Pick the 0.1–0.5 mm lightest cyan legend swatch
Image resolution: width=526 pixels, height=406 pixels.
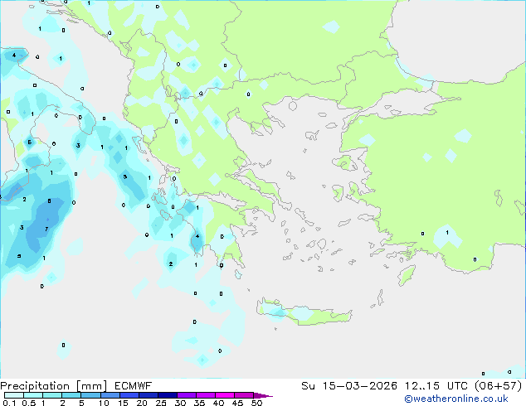[x=14, y=395]
